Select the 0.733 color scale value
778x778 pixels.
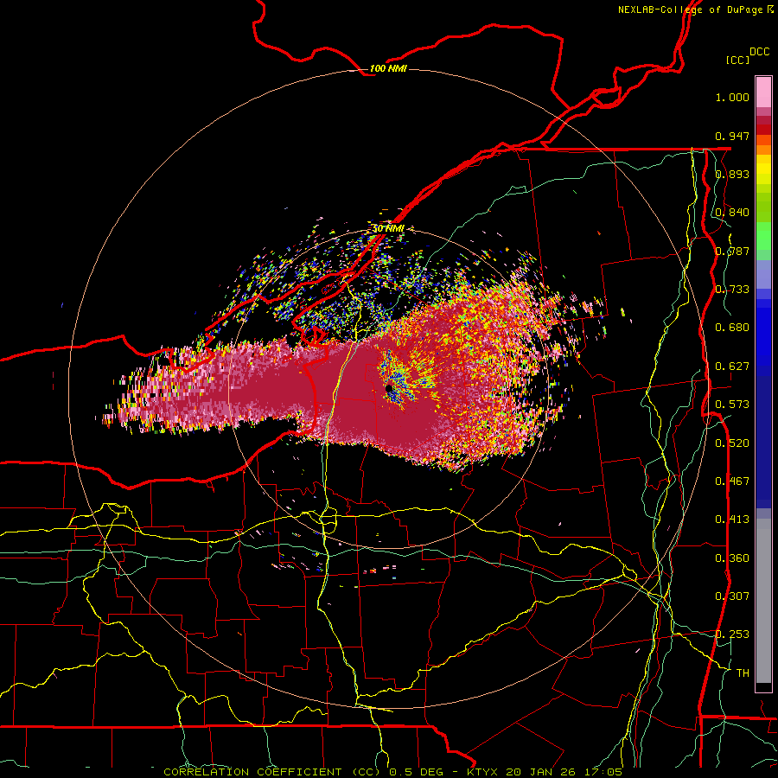[732, 290]
